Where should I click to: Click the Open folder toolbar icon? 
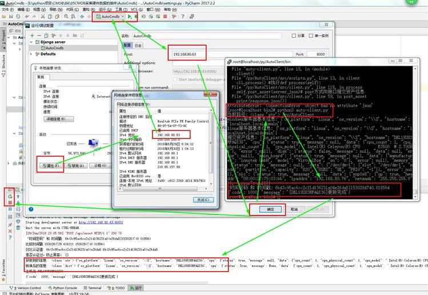[4, 17]
